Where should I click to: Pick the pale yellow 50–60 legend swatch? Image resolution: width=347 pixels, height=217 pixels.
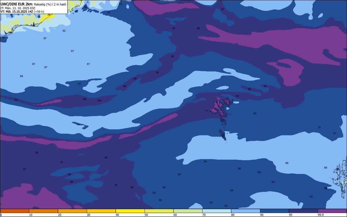point(159,211)
